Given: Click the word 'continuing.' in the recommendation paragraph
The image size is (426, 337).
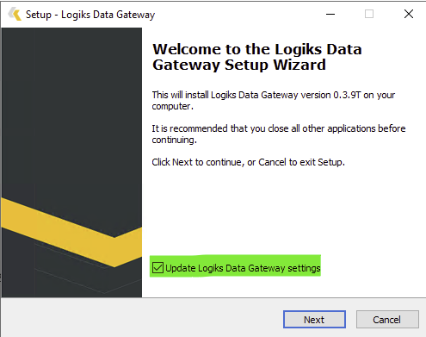Looking at the screenshot, I should coord(175,140).
